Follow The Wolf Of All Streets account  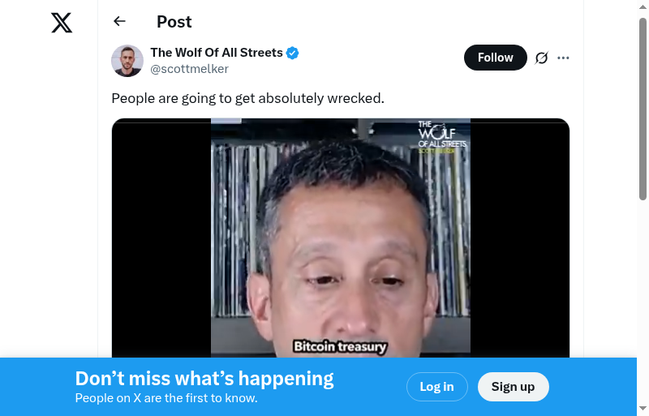pyautogui.click(x=496, y=58)
